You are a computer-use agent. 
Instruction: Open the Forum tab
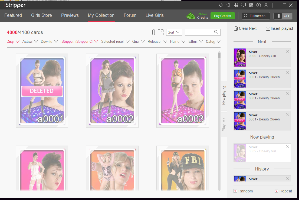point(130,15)
